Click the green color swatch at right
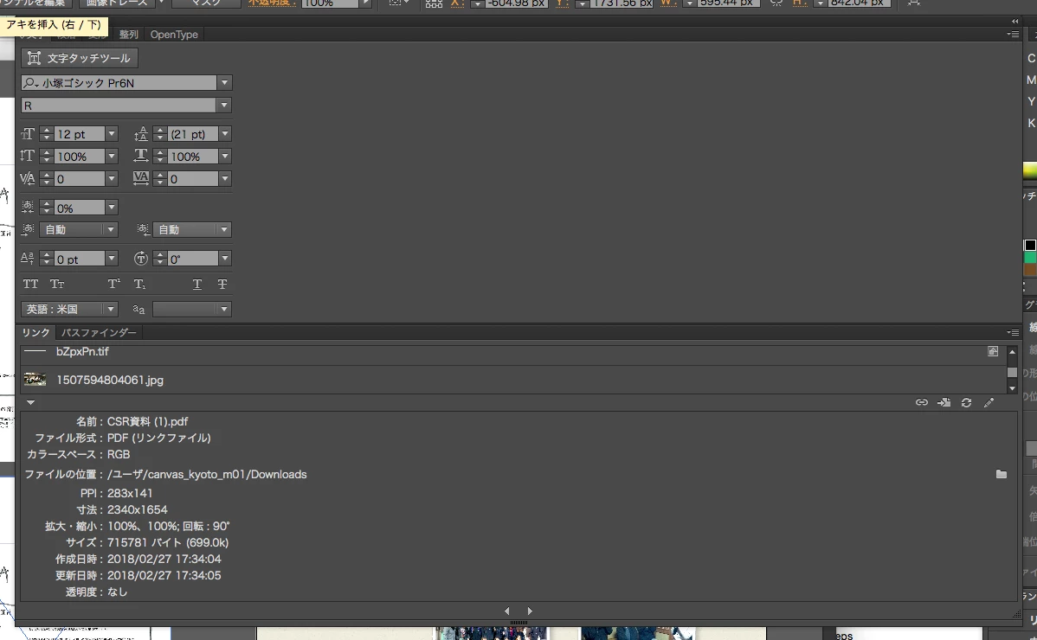This screenshot has width=1037, height=640. point(1030,258)
